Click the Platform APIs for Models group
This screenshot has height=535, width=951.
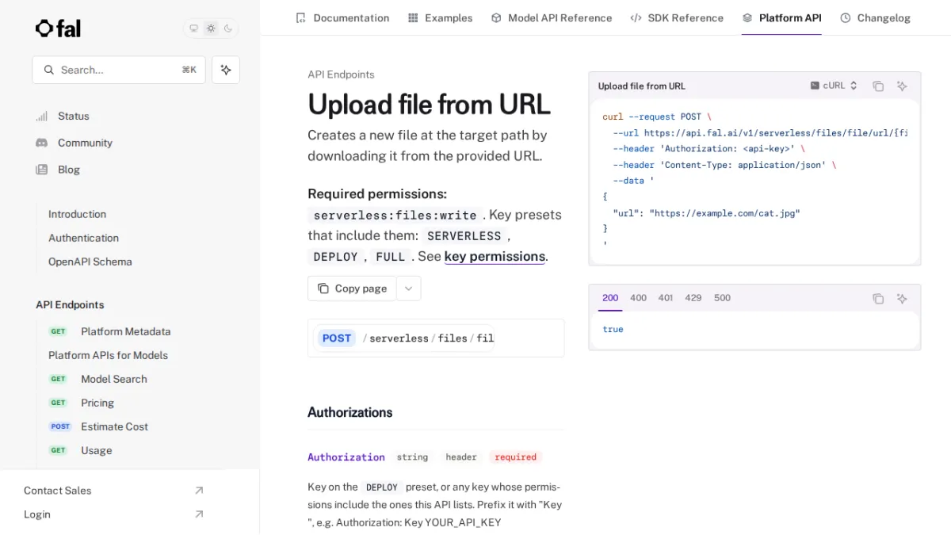point(108,355)
